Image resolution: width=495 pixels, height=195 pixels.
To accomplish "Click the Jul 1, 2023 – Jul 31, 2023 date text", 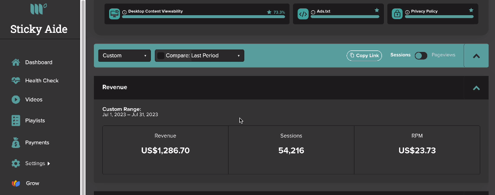I will [x=130, y=115].
